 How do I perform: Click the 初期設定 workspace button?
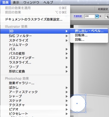(x=103, y=9)
